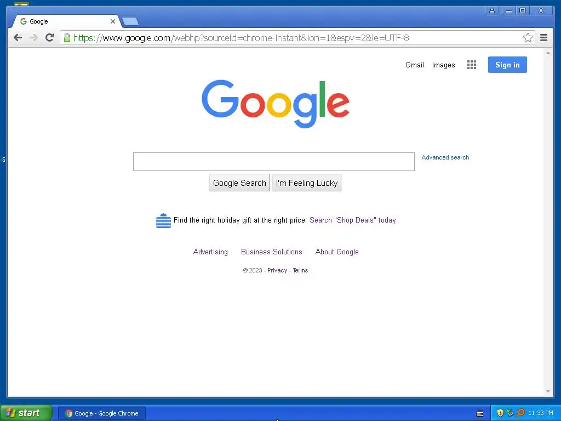The width and height of the screenshot is (561, 421).
Task: Click the Google Search button
Action: point(240,183)
